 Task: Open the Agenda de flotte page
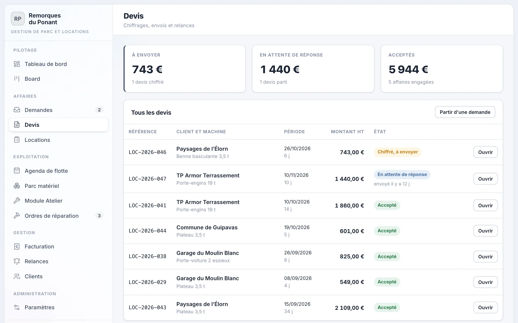tap(59, 171)
